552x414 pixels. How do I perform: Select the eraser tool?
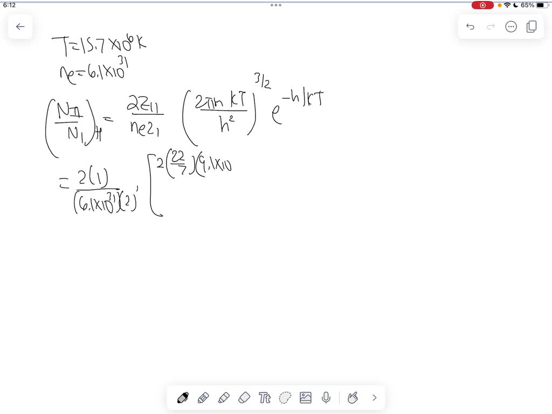tap(245, 397)
